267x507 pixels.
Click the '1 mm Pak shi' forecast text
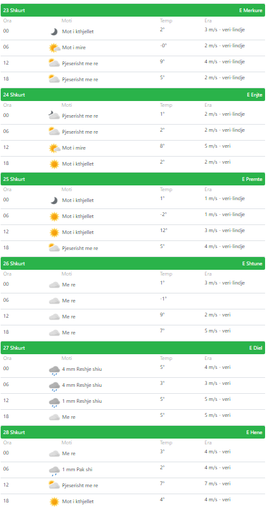77,469
